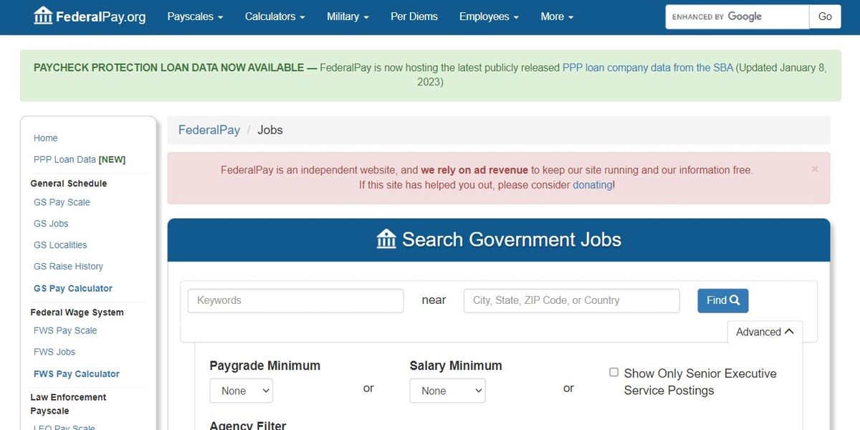
Task: Open GS Localities sidebar link
Action: [60, 245]
